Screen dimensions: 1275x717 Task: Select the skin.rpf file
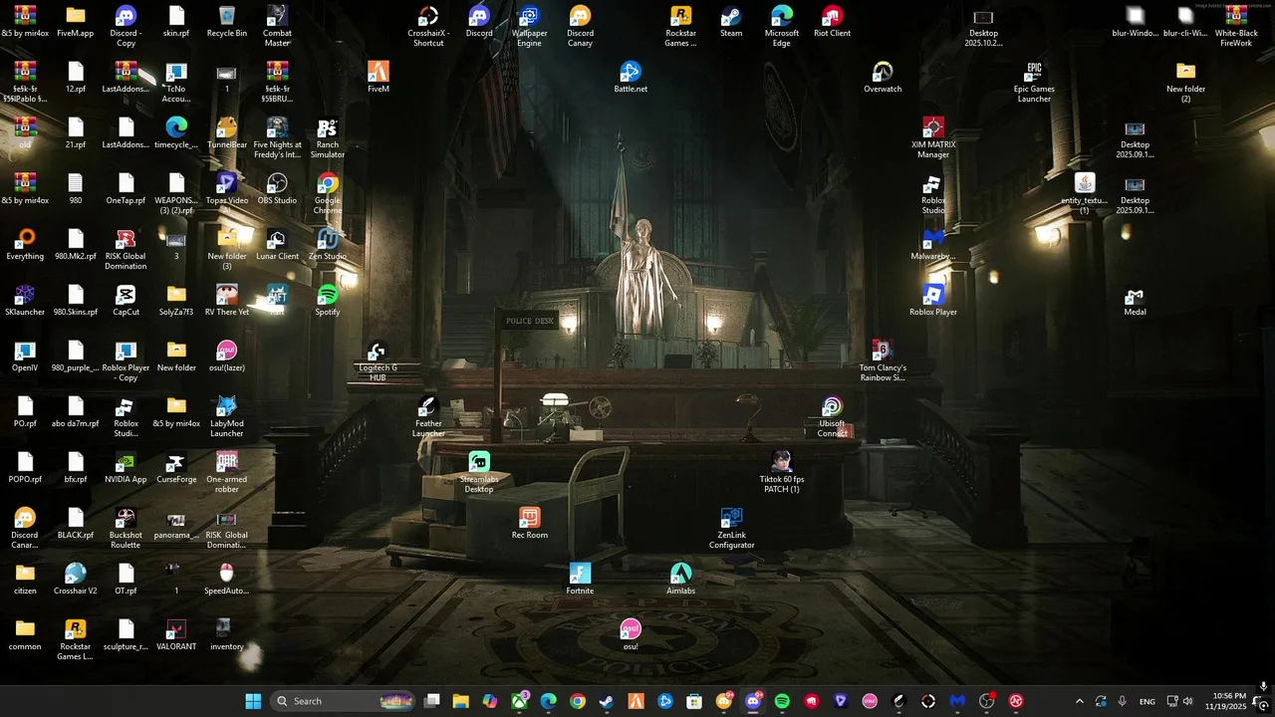176,22
